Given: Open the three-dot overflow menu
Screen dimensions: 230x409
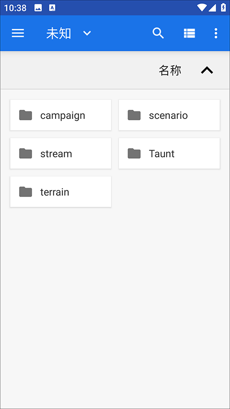Looking at the screenshot, I should pos(216,34).
